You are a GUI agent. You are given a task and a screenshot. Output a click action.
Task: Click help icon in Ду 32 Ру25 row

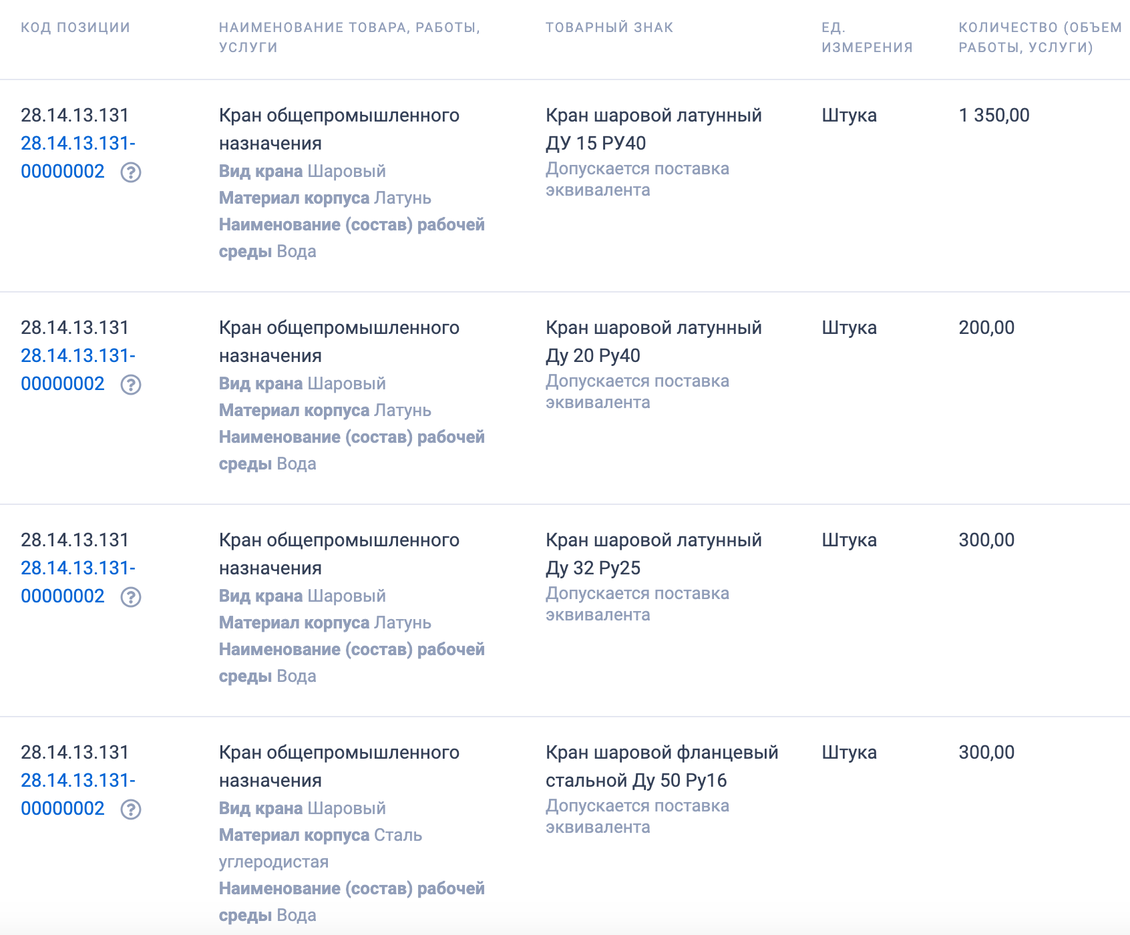131,597
